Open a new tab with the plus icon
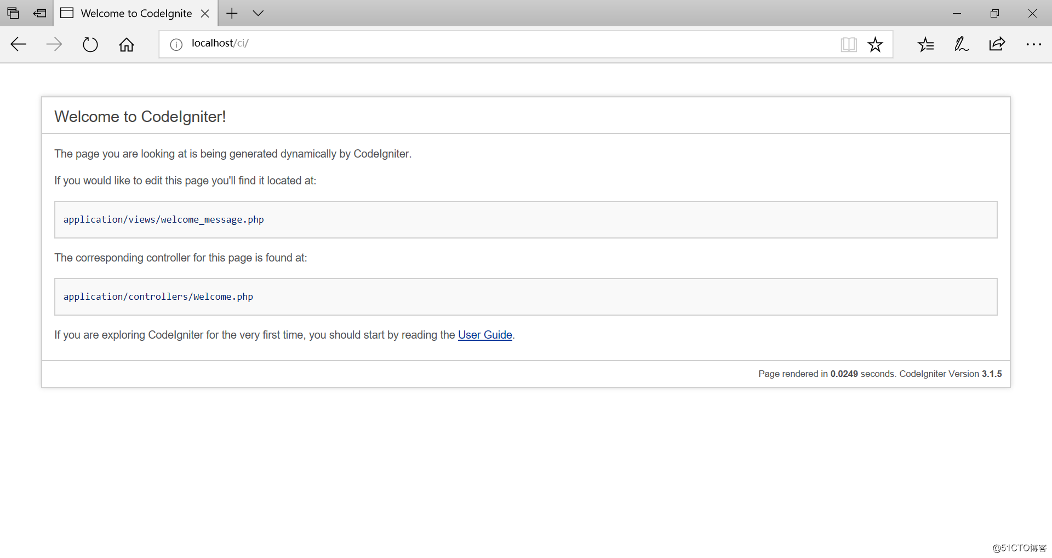1052x558 pixels. click(x=232, y=13)
